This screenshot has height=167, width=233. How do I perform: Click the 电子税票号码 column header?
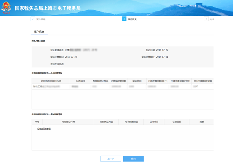pyautogui.click(x=131, y=122)
